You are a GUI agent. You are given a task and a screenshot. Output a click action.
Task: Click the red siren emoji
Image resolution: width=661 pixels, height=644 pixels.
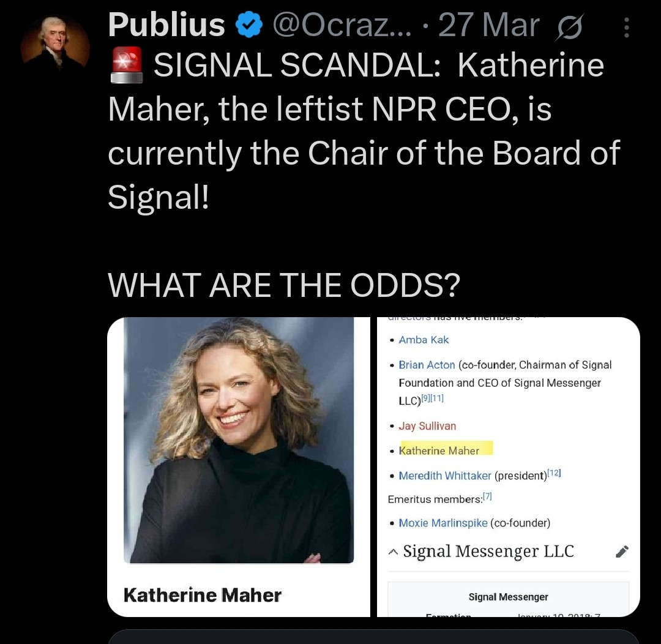[x=127, y=66]
